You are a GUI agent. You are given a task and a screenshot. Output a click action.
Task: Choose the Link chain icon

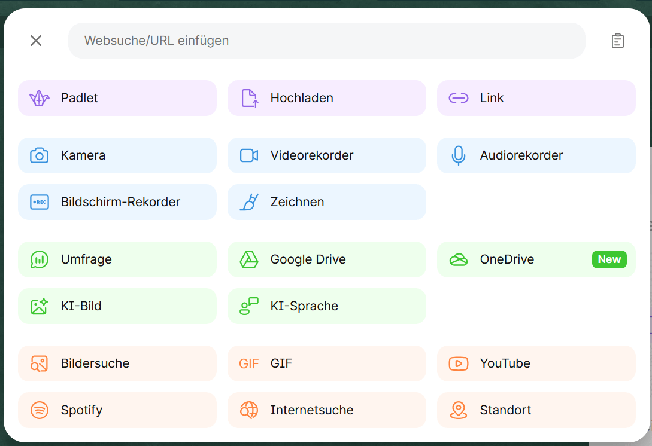coord(458,98)
